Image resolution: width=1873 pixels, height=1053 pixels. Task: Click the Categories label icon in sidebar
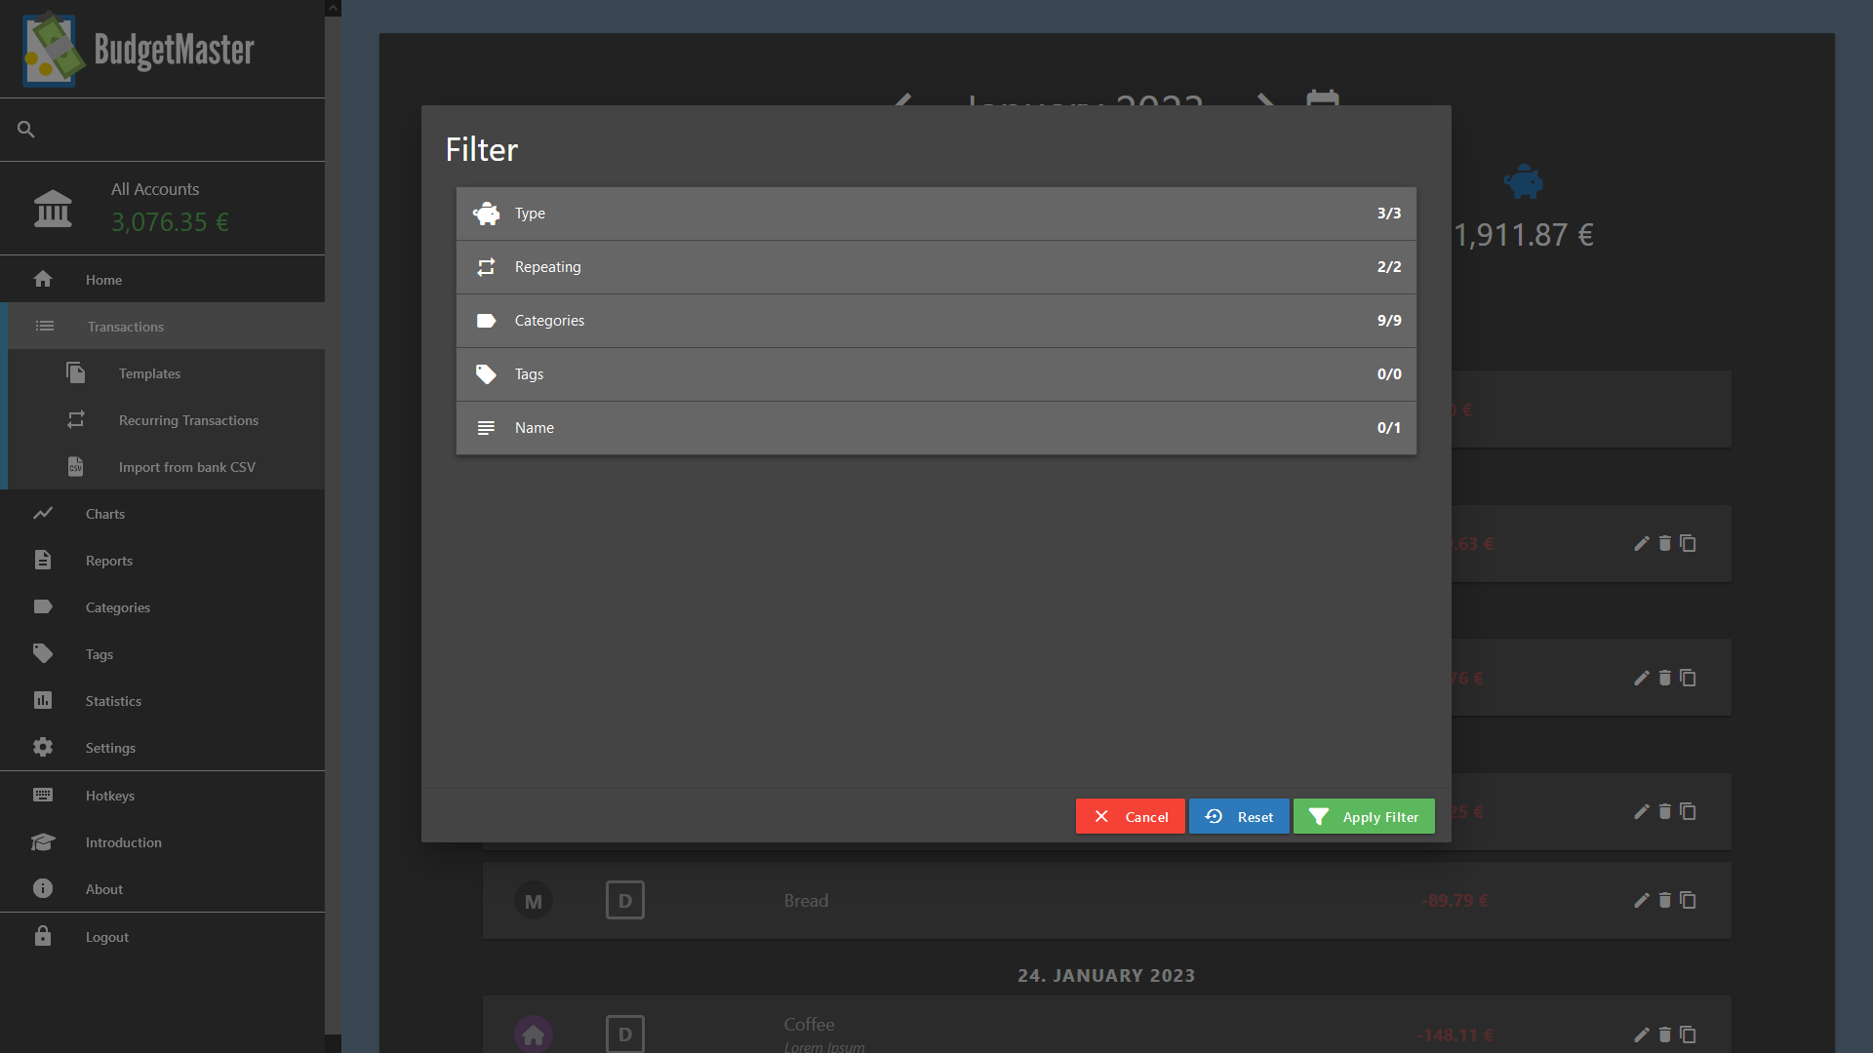tap(43, 606)
